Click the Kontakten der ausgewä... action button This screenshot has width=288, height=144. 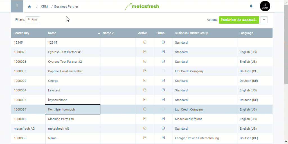point(239,20)
